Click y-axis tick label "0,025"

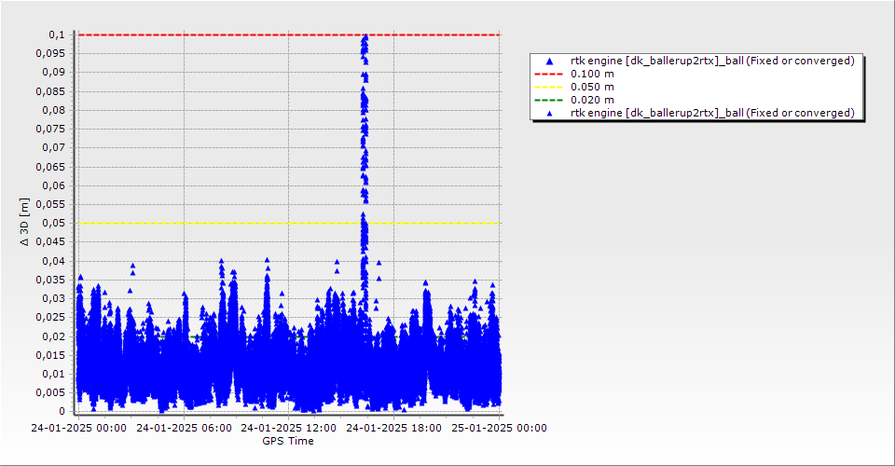click(50, 317)
